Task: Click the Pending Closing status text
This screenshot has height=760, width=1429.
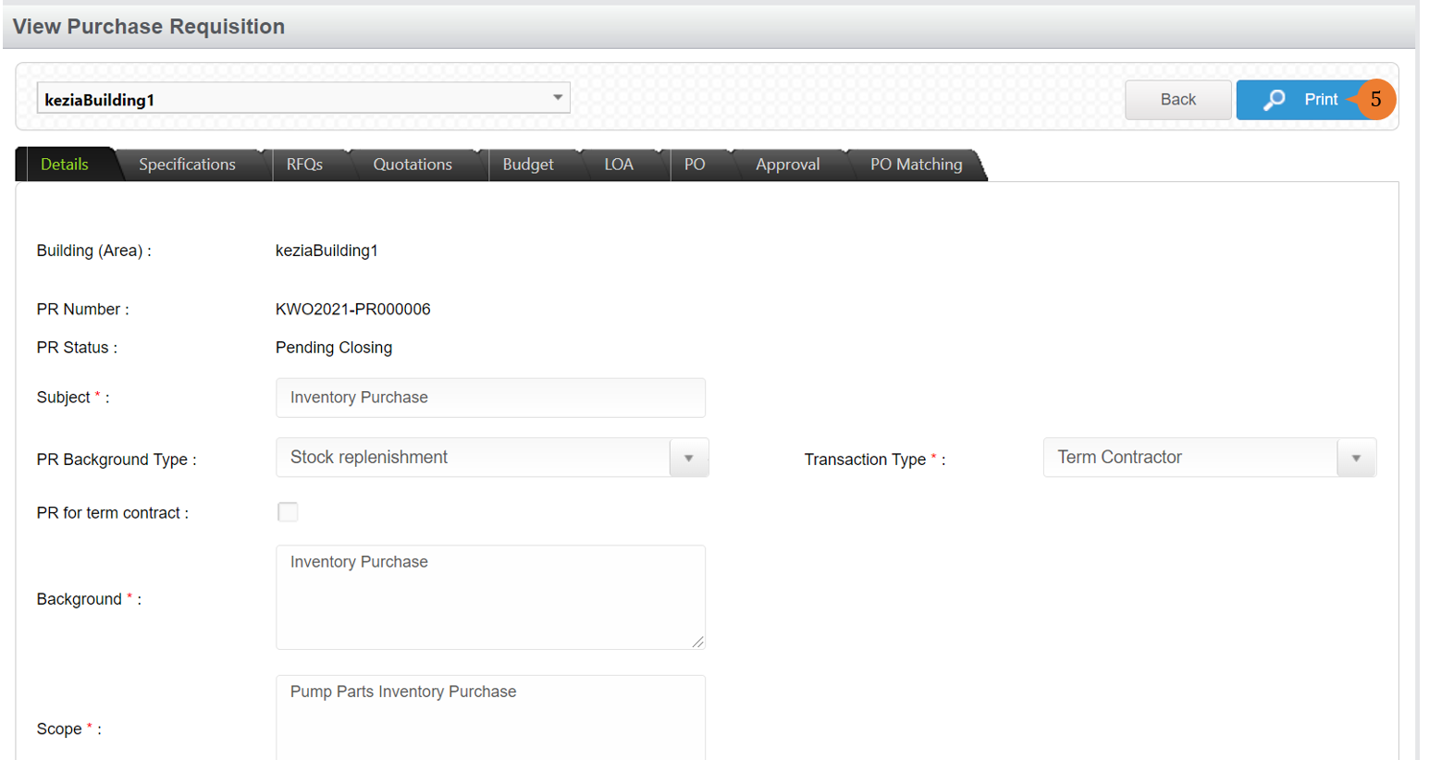Action: 334,348
